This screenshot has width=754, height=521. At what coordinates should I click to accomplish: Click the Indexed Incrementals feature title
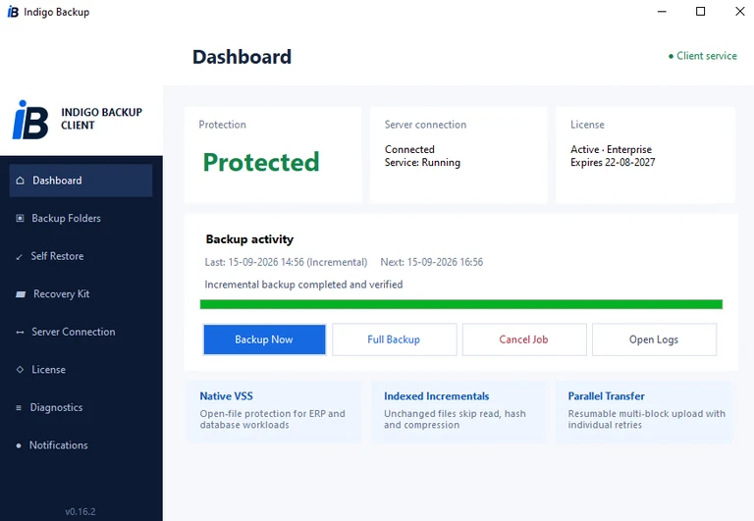click(x=436, y=396)
